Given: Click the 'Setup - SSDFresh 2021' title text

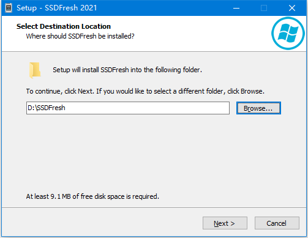Looking at the screenshot, I should point(56,8).
